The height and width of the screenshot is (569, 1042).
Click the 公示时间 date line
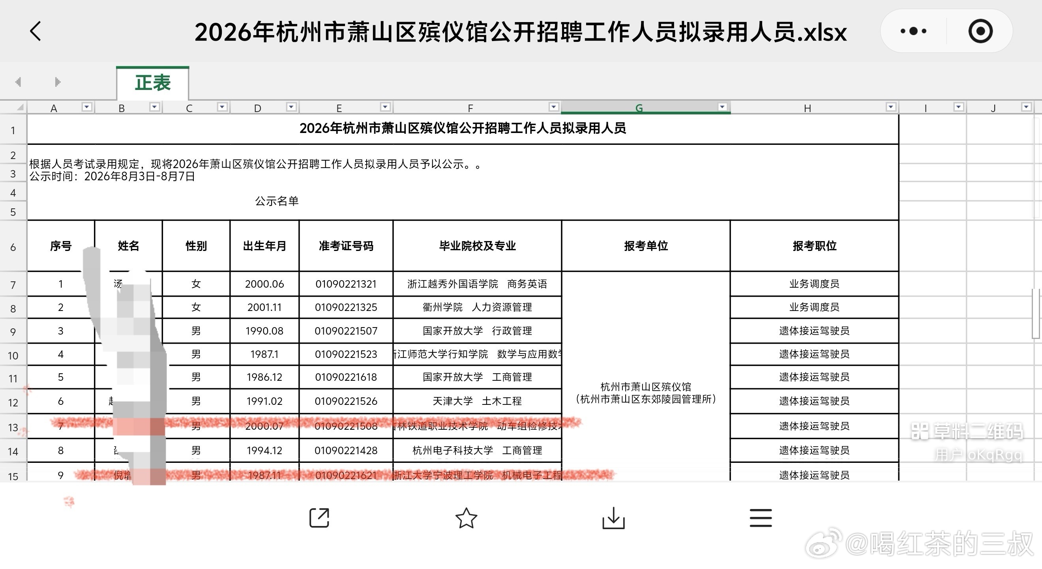pos(112,176)
